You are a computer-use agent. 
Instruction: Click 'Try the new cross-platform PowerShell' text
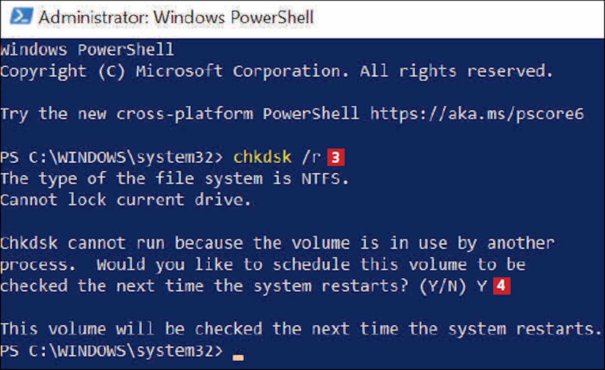[x=179, y=114]
